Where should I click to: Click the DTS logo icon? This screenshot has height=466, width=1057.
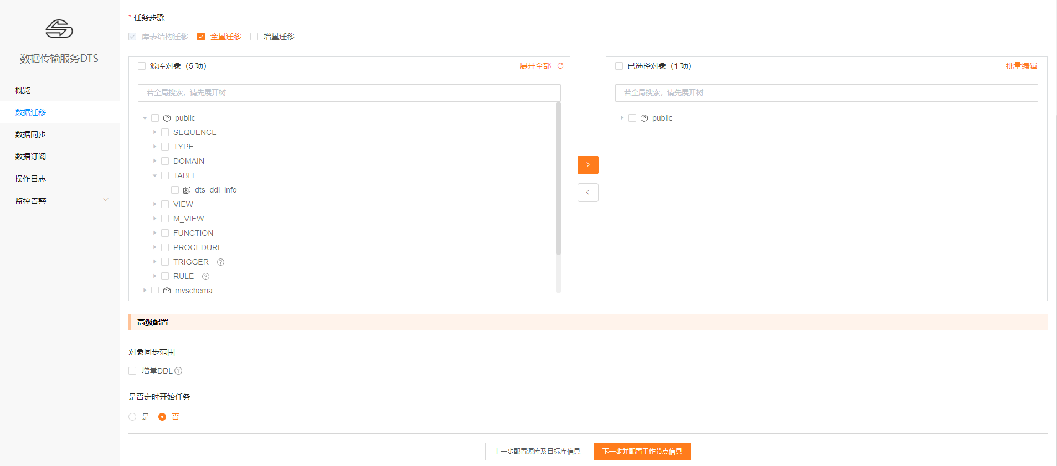point(59,29)
